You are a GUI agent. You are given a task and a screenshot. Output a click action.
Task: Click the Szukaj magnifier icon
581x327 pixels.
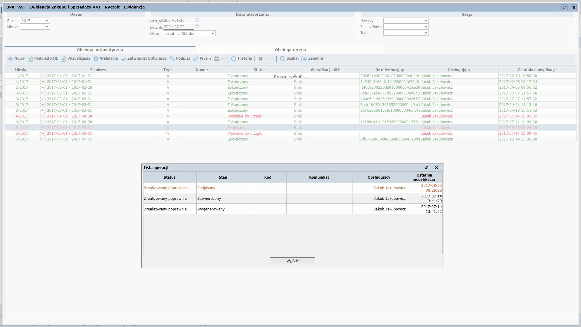(x=282, y=59)
